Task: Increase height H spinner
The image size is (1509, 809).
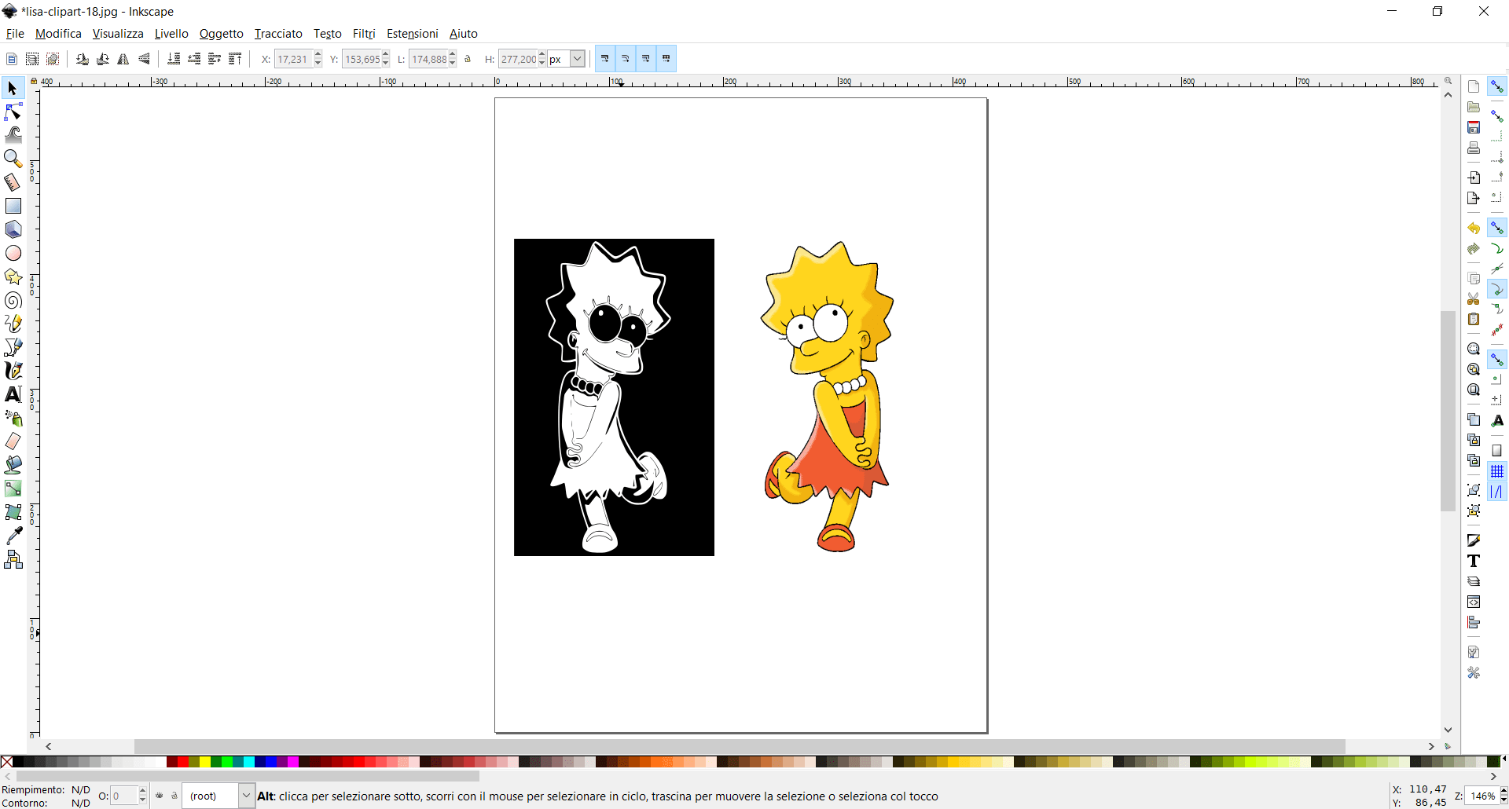Action: (542, 55)
